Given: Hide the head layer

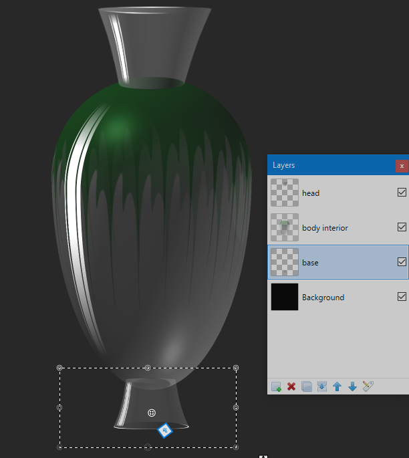Looking at the screenshot, I should [x=402, y=192].
